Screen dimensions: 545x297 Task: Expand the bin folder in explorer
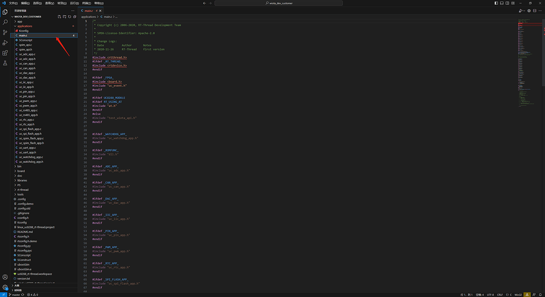coord(19,166)
